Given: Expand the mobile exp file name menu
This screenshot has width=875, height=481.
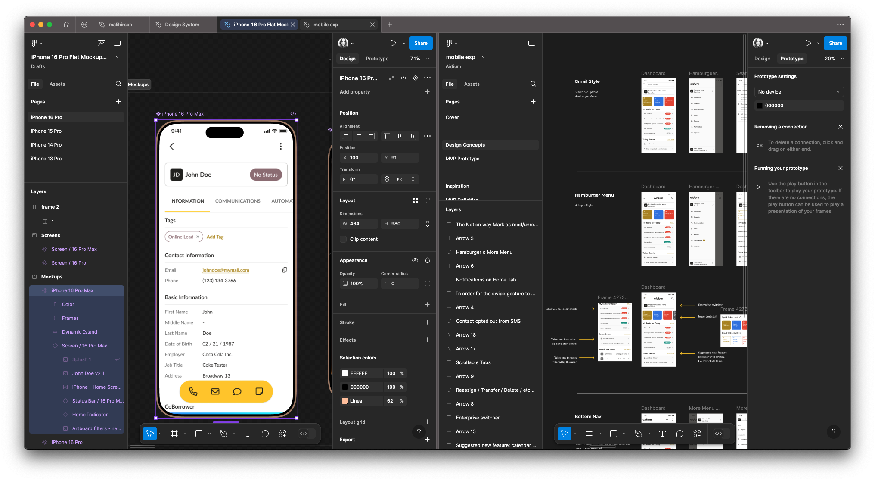Looking at the screenshot, I should point(483,57).
